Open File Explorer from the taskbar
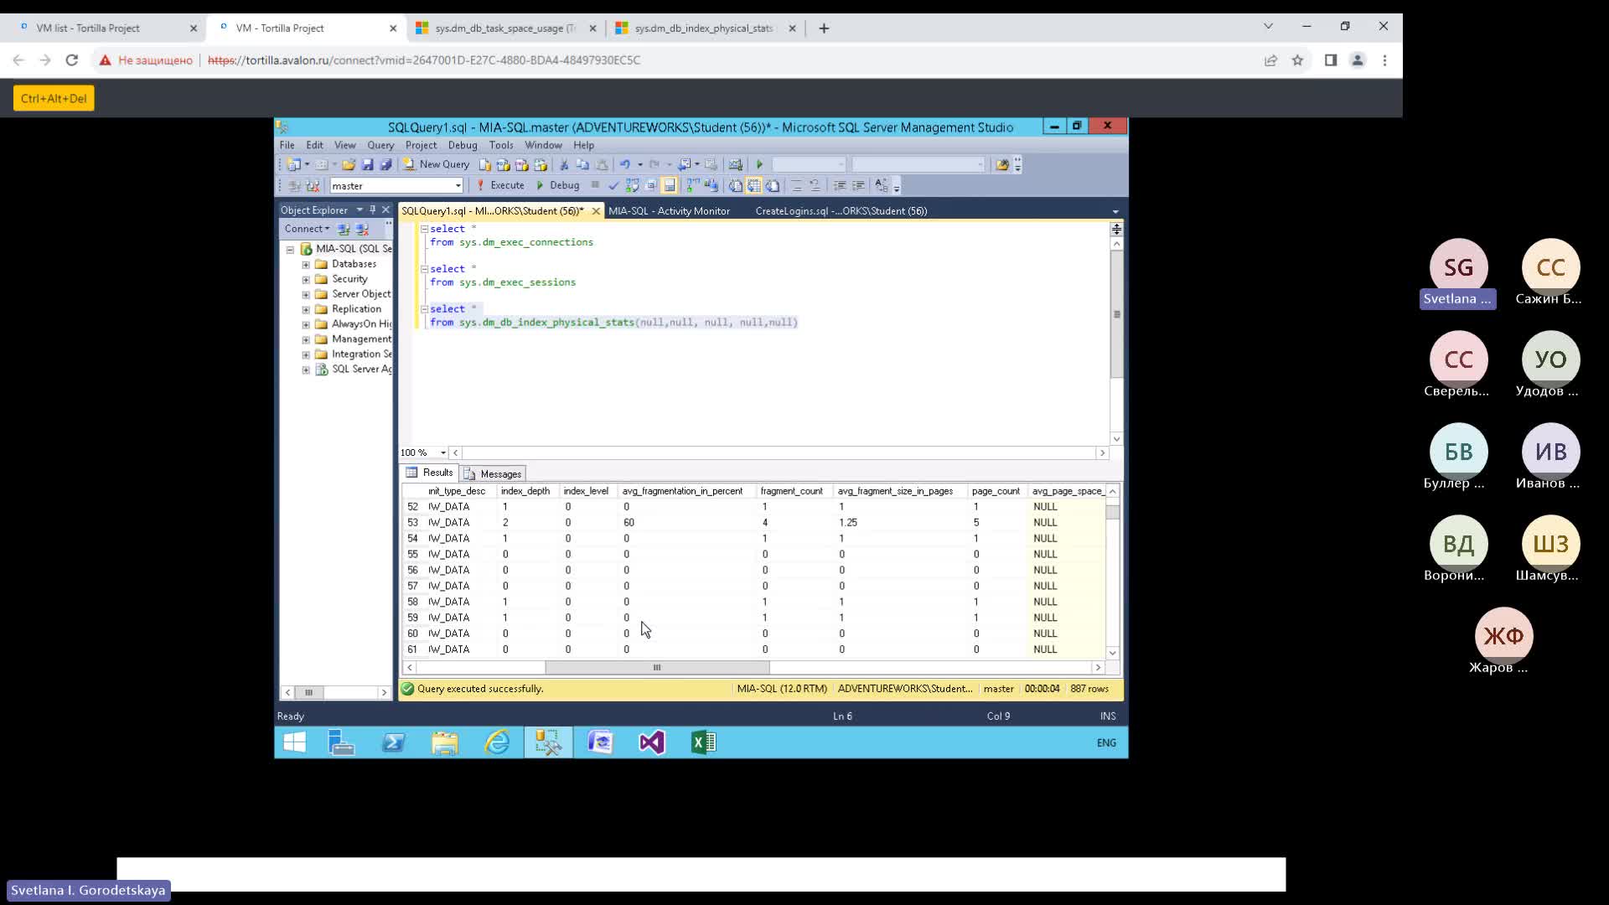Viewport: 1609px width, 905px height. pos(445,742)
